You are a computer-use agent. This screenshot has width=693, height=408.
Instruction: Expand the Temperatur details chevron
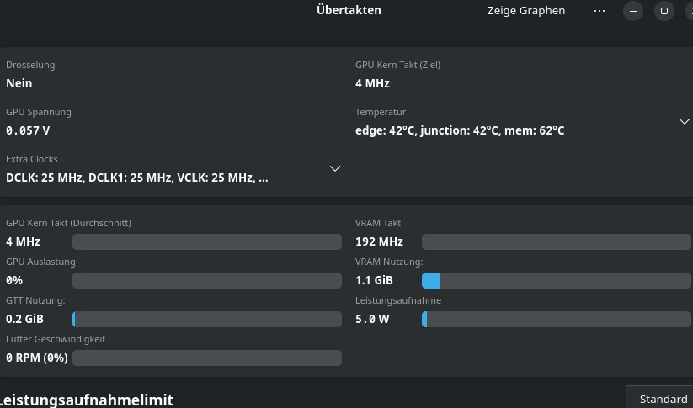685,121
